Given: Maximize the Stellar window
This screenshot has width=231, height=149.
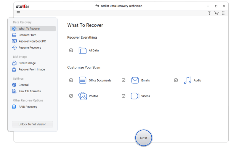Looking at the screenshot, I should point(216,6).
